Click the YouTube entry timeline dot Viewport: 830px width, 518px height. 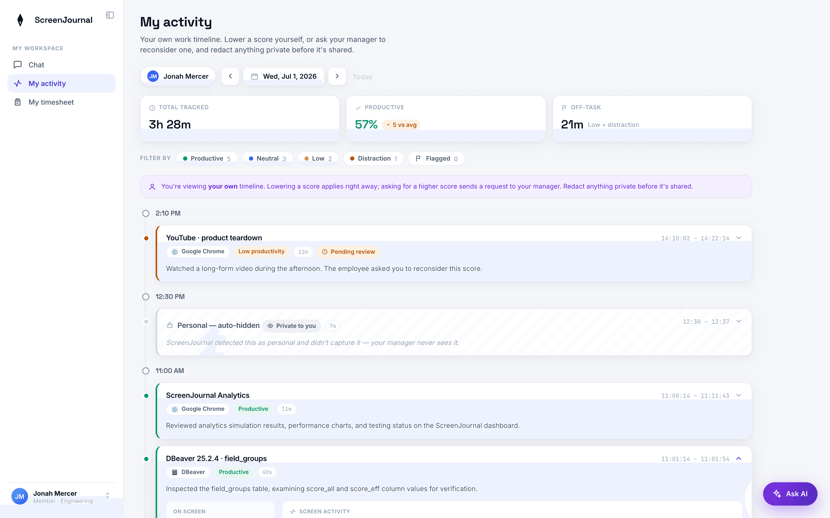147,238
